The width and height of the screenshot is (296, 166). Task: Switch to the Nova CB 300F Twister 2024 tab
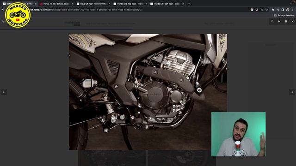[x=93, y=4]
